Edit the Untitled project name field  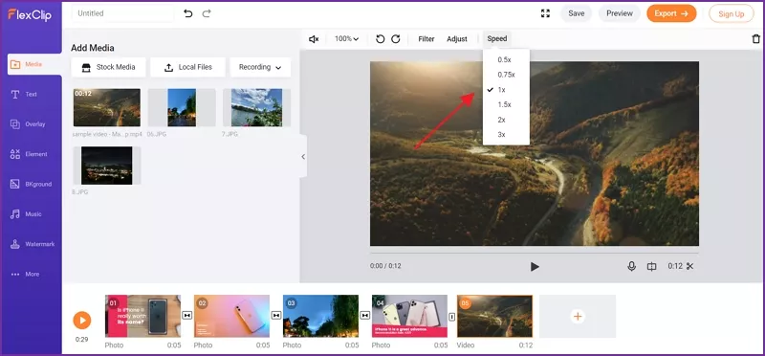click(123, 13)
